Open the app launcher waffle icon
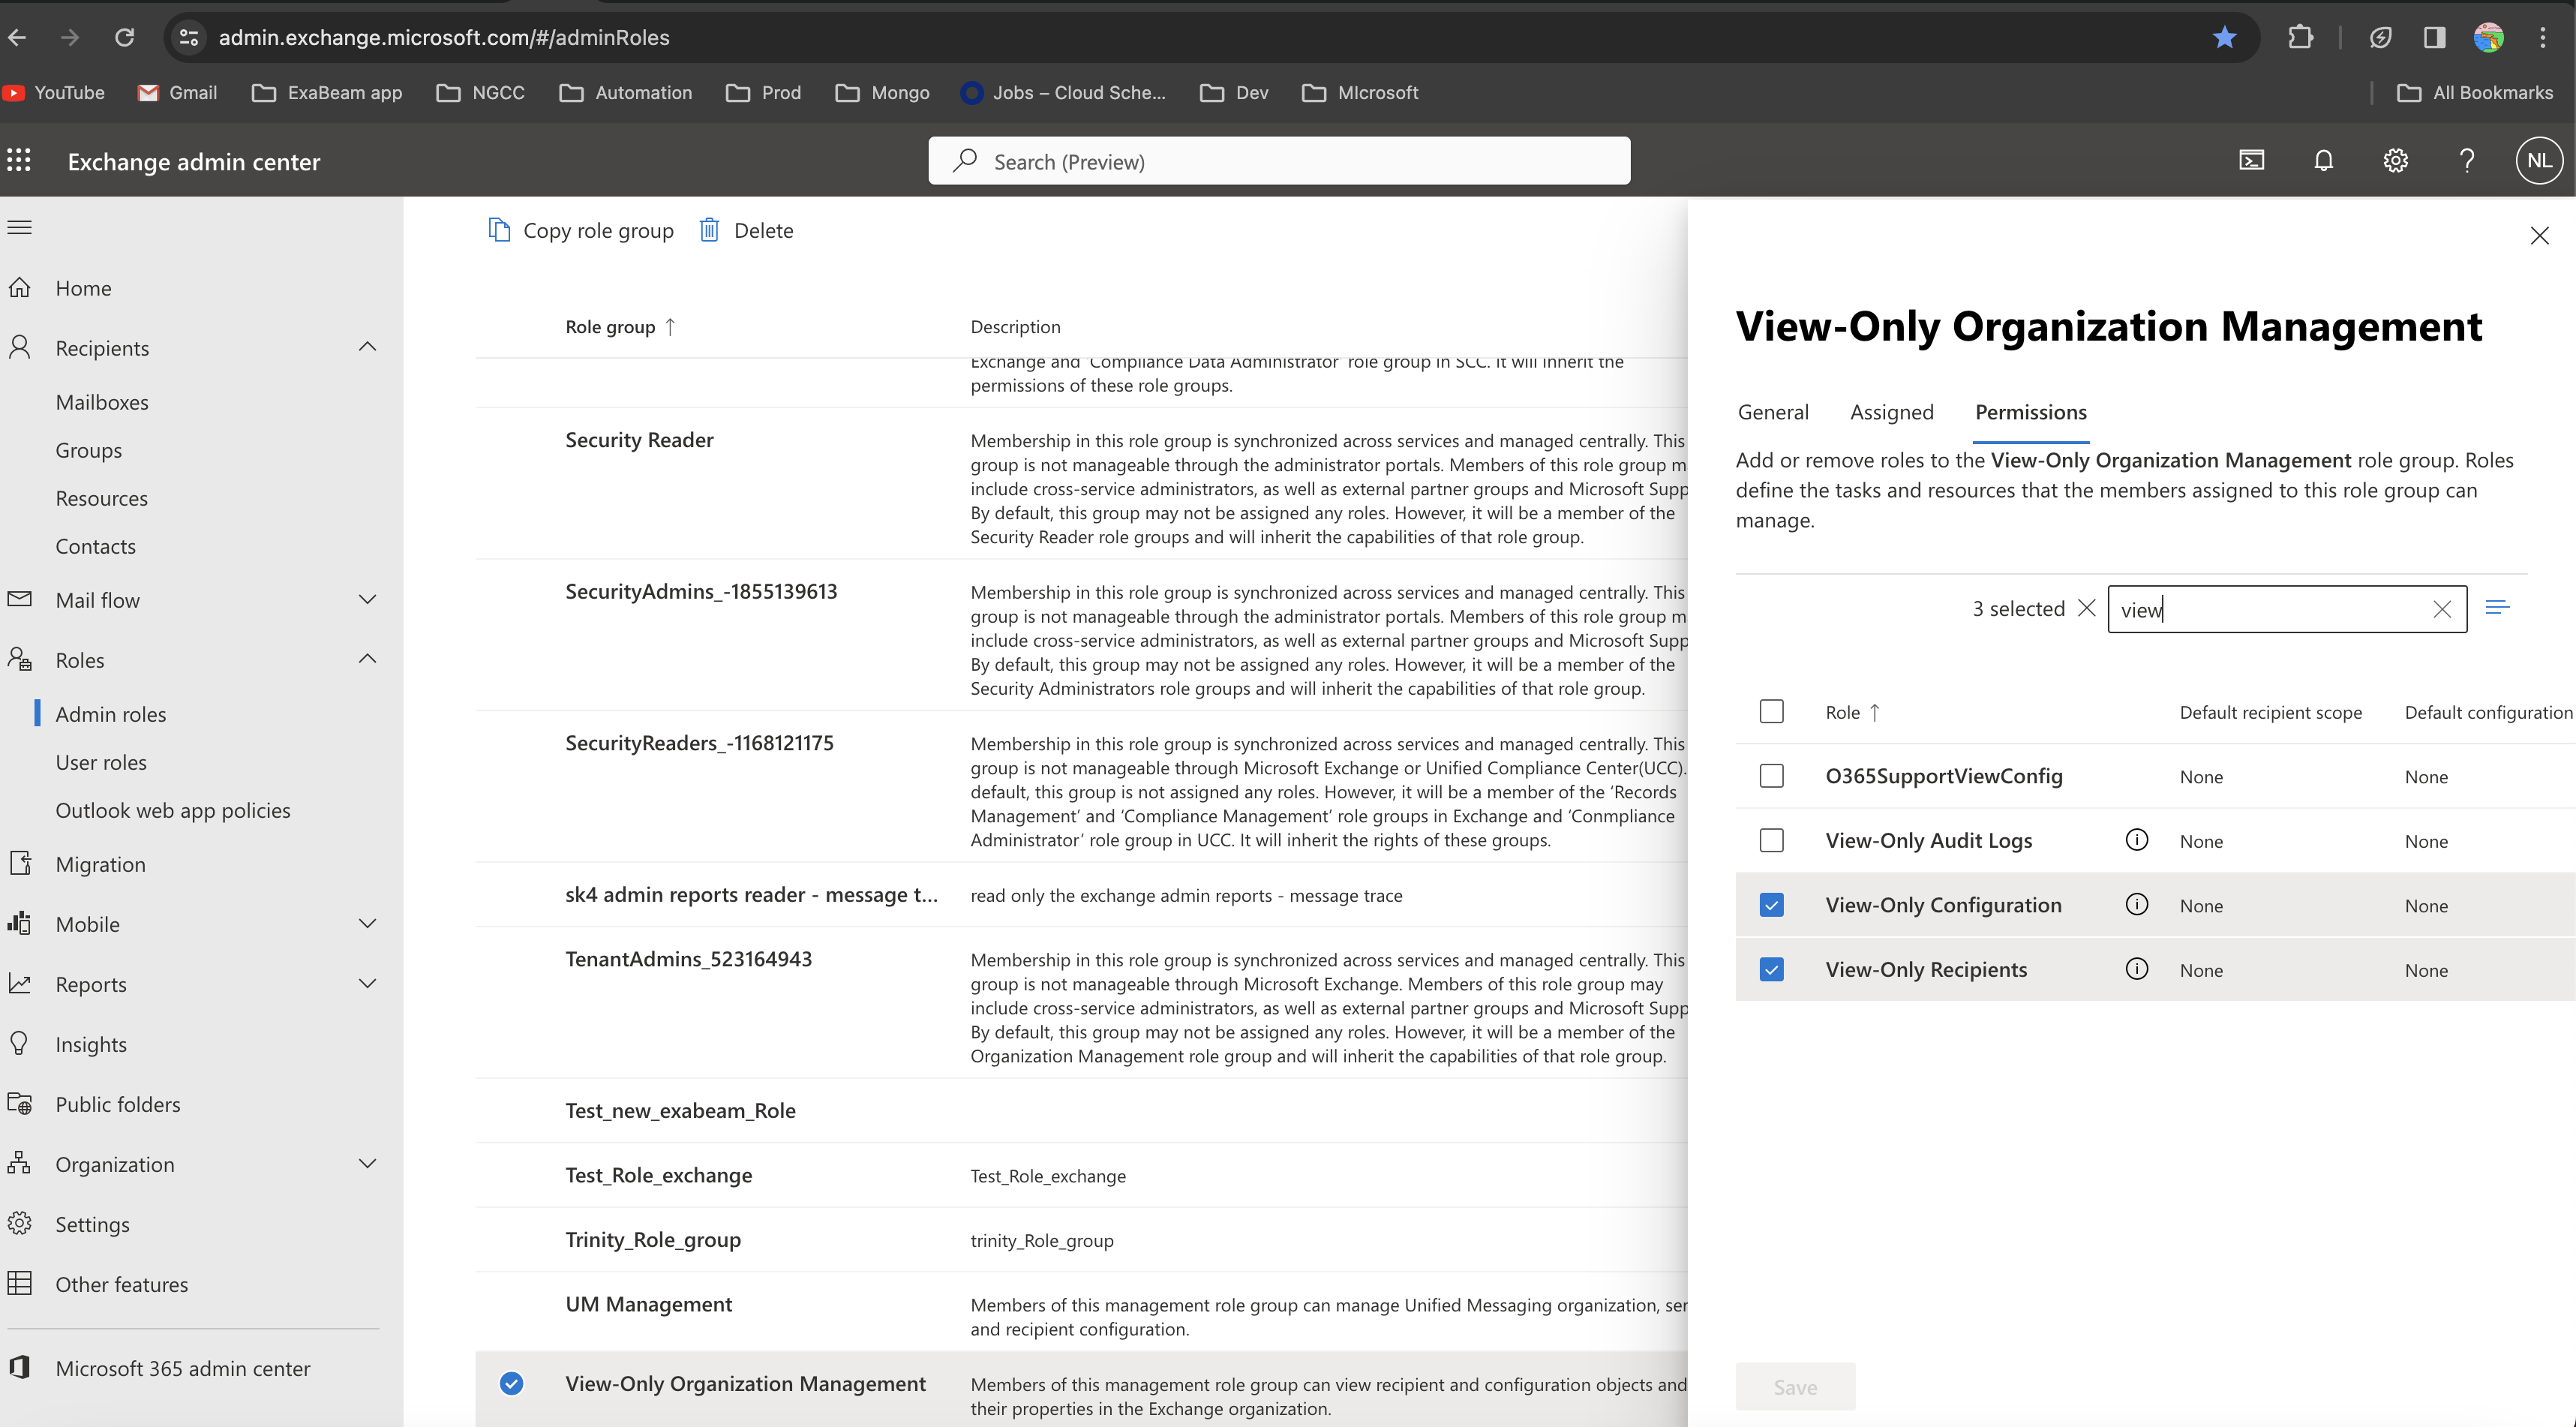This screenshot has height=1427, width=2576. (x=19, y=161)
